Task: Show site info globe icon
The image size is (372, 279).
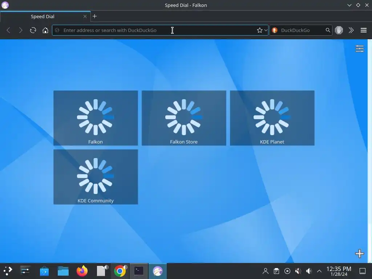Action: (57, 30)
